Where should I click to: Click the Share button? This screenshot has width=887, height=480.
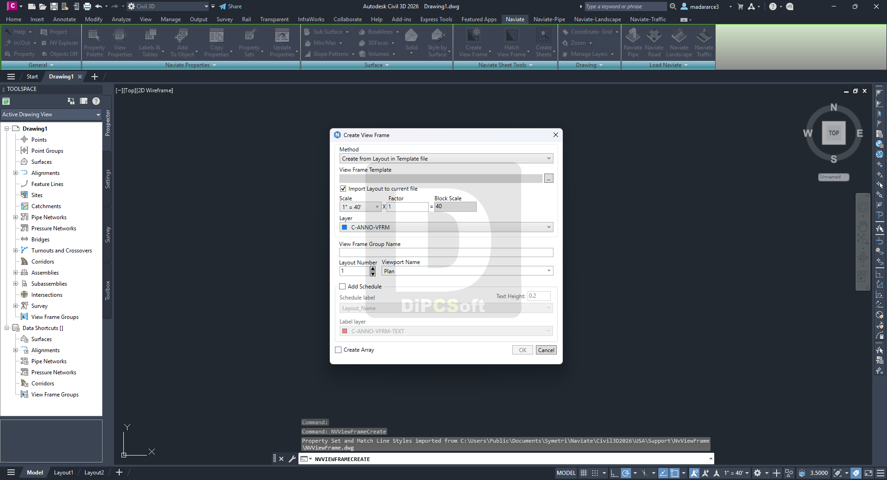pyautogui.click(x=230, y=6)
